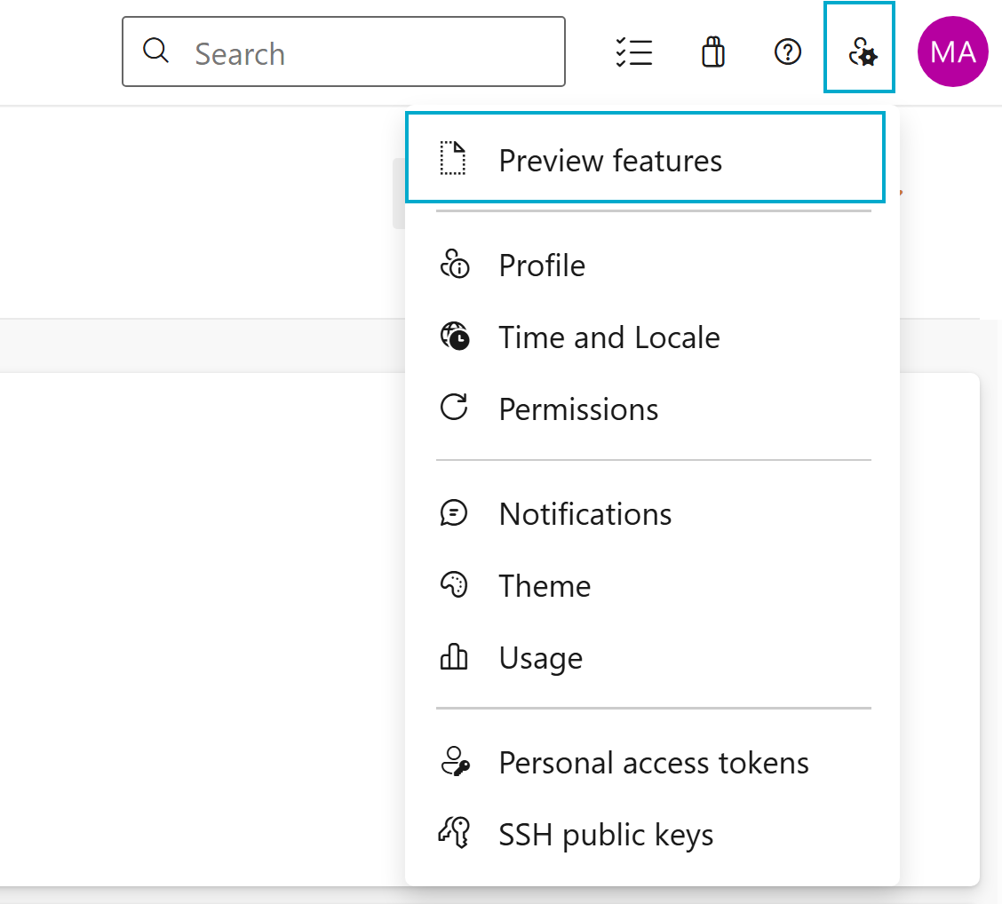This screenshot has width=1002, height=904.
Task: Open Personal access tokens
Action: [x=654, y=762]
